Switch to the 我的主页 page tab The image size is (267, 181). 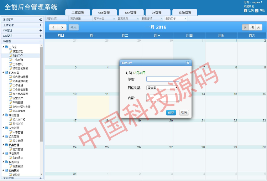57,19
